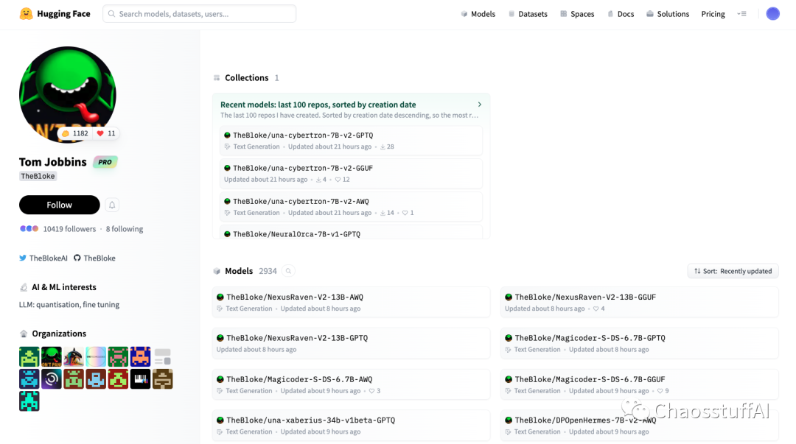Open the Docs page
The image size is (796, 444).
[x=621, y=14]
